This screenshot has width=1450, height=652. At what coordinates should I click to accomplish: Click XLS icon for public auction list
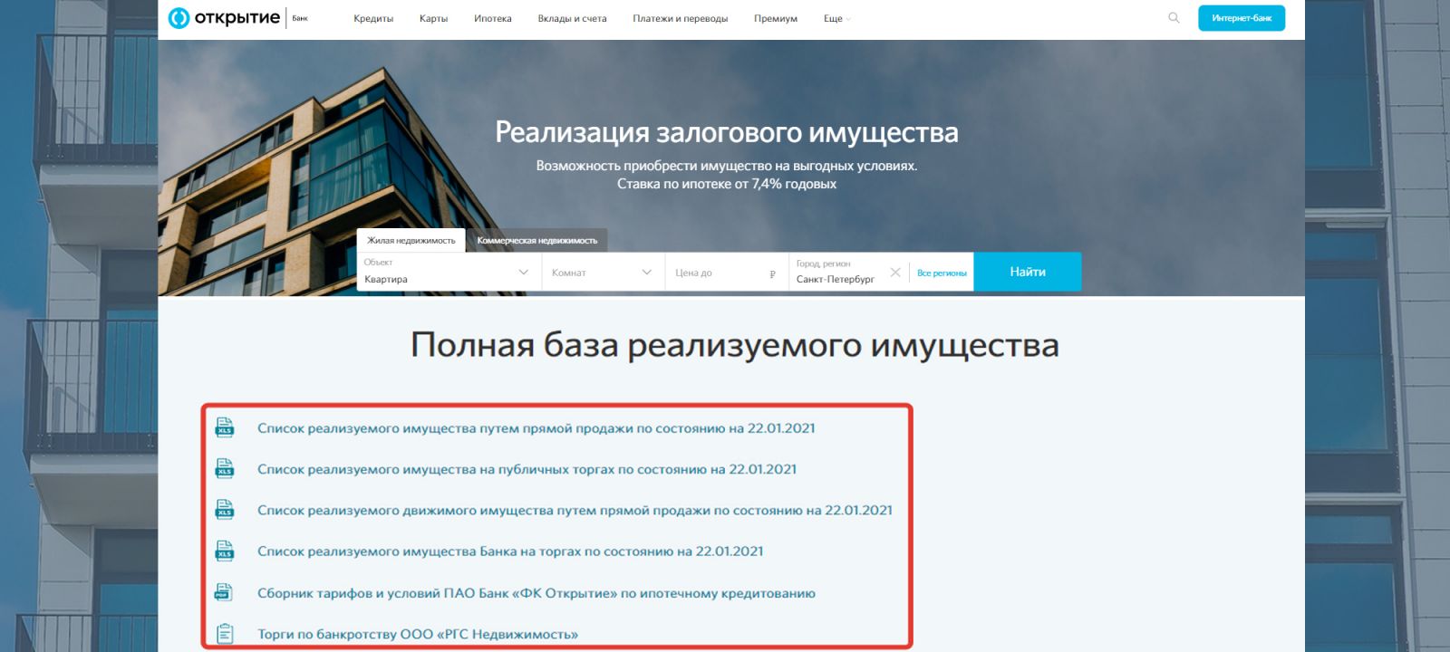(225, 469)
